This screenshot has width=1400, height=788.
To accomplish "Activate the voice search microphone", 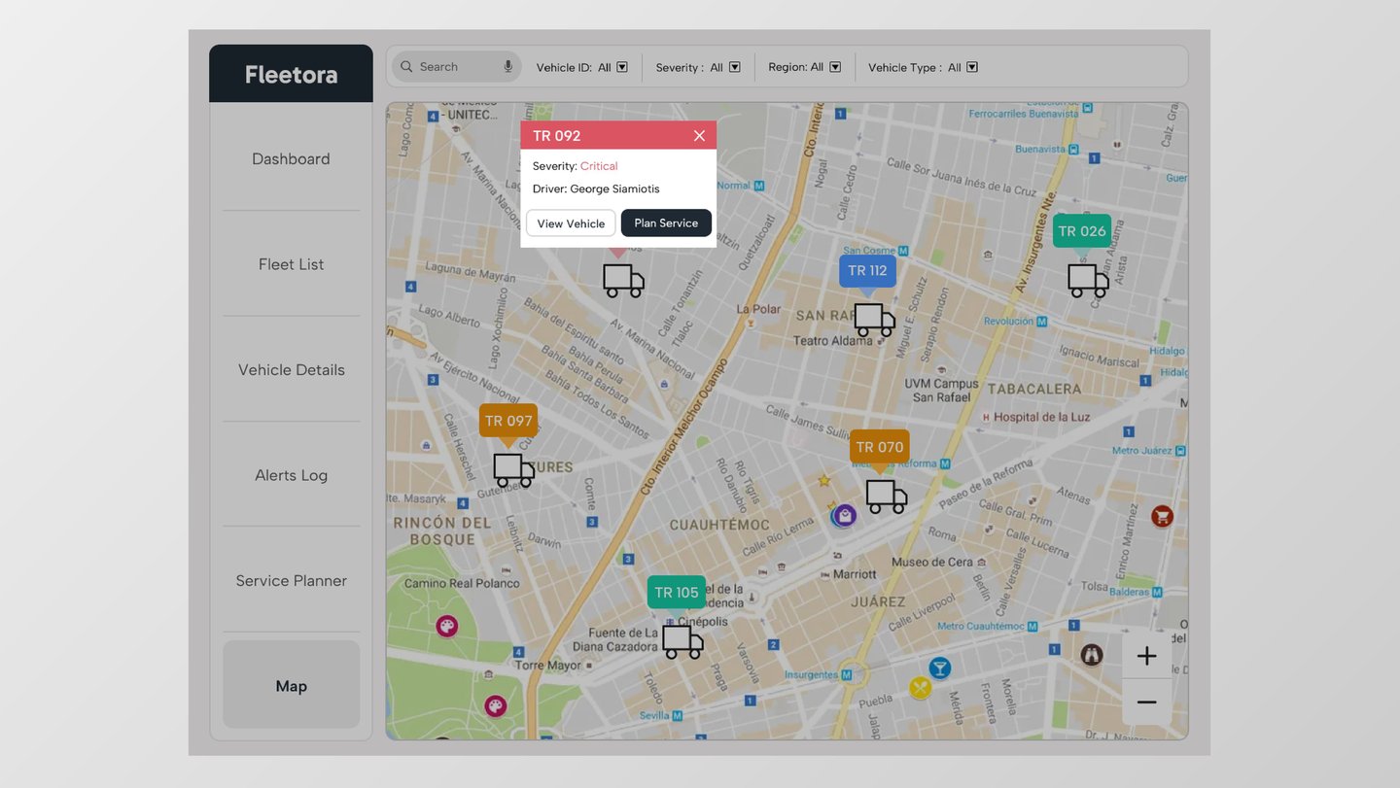I will [x=507, y=67].
